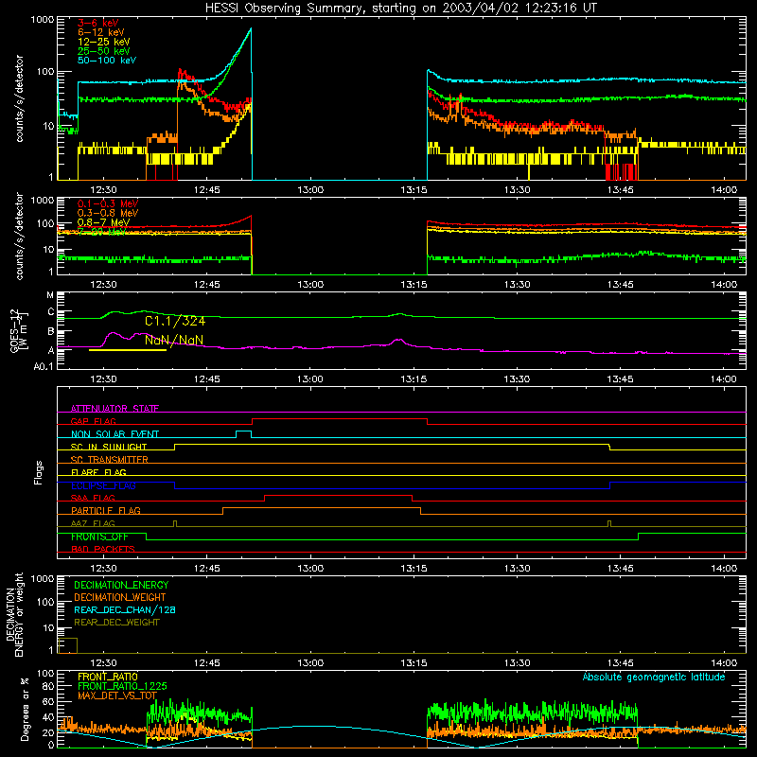This screenshot has height=757, width=757.
Task: Select the yellow '12-25 keV' legend label
Action: click(104, 42)
